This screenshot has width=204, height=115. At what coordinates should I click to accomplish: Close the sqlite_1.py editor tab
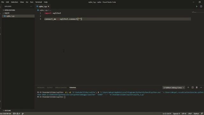pos(48,6)
